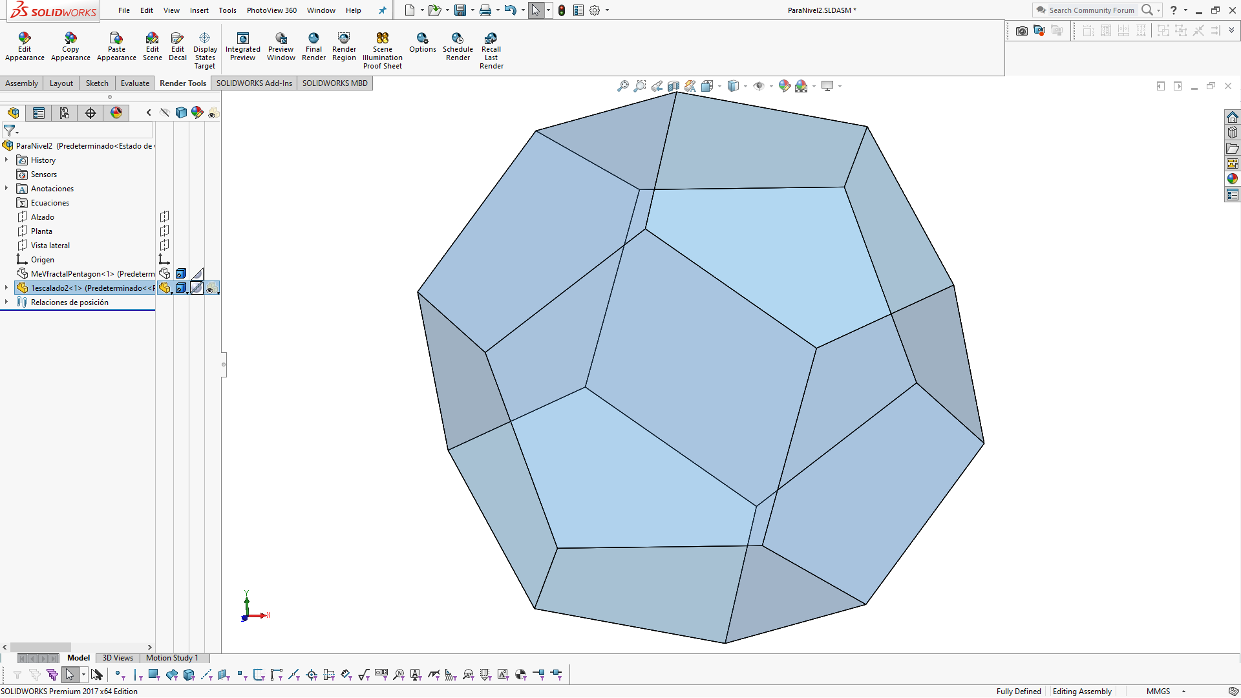Click the Search Community Forum field
Viewport: 1241px width, 698px height.
pyautogui.click(x=1091, y=10)
